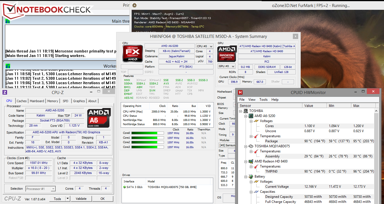This screenshot has width=384, height=204.
Task: Click the Temperatures thermometer icon under TOSHIBA MQ01ABD075
Action: point(256,151)
